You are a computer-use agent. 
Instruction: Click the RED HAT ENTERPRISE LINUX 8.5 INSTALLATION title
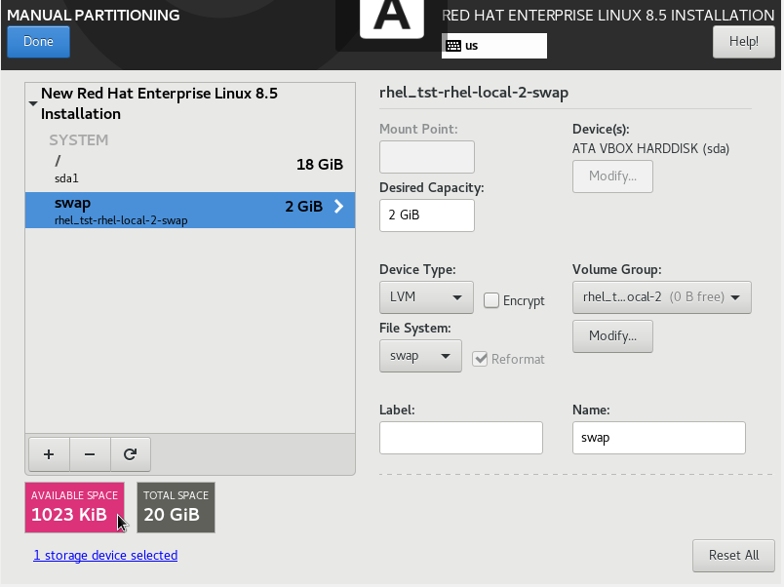pos(608,15)
